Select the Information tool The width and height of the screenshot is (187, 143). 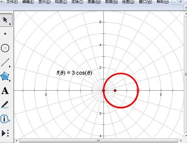5,119
